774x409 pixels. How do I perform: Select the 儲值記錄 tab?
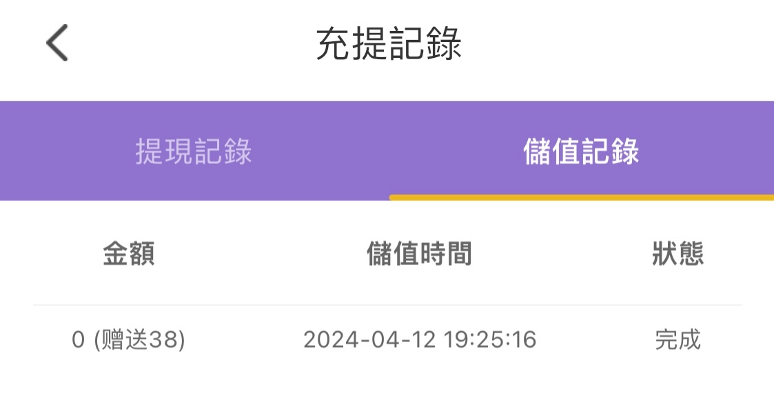click(581, 151)
